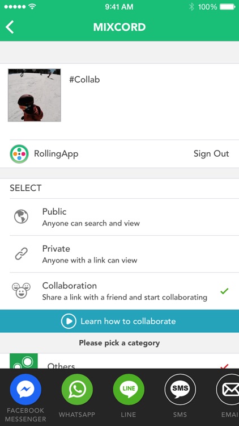Sign Out of RollingApp account

pos(211,154)
